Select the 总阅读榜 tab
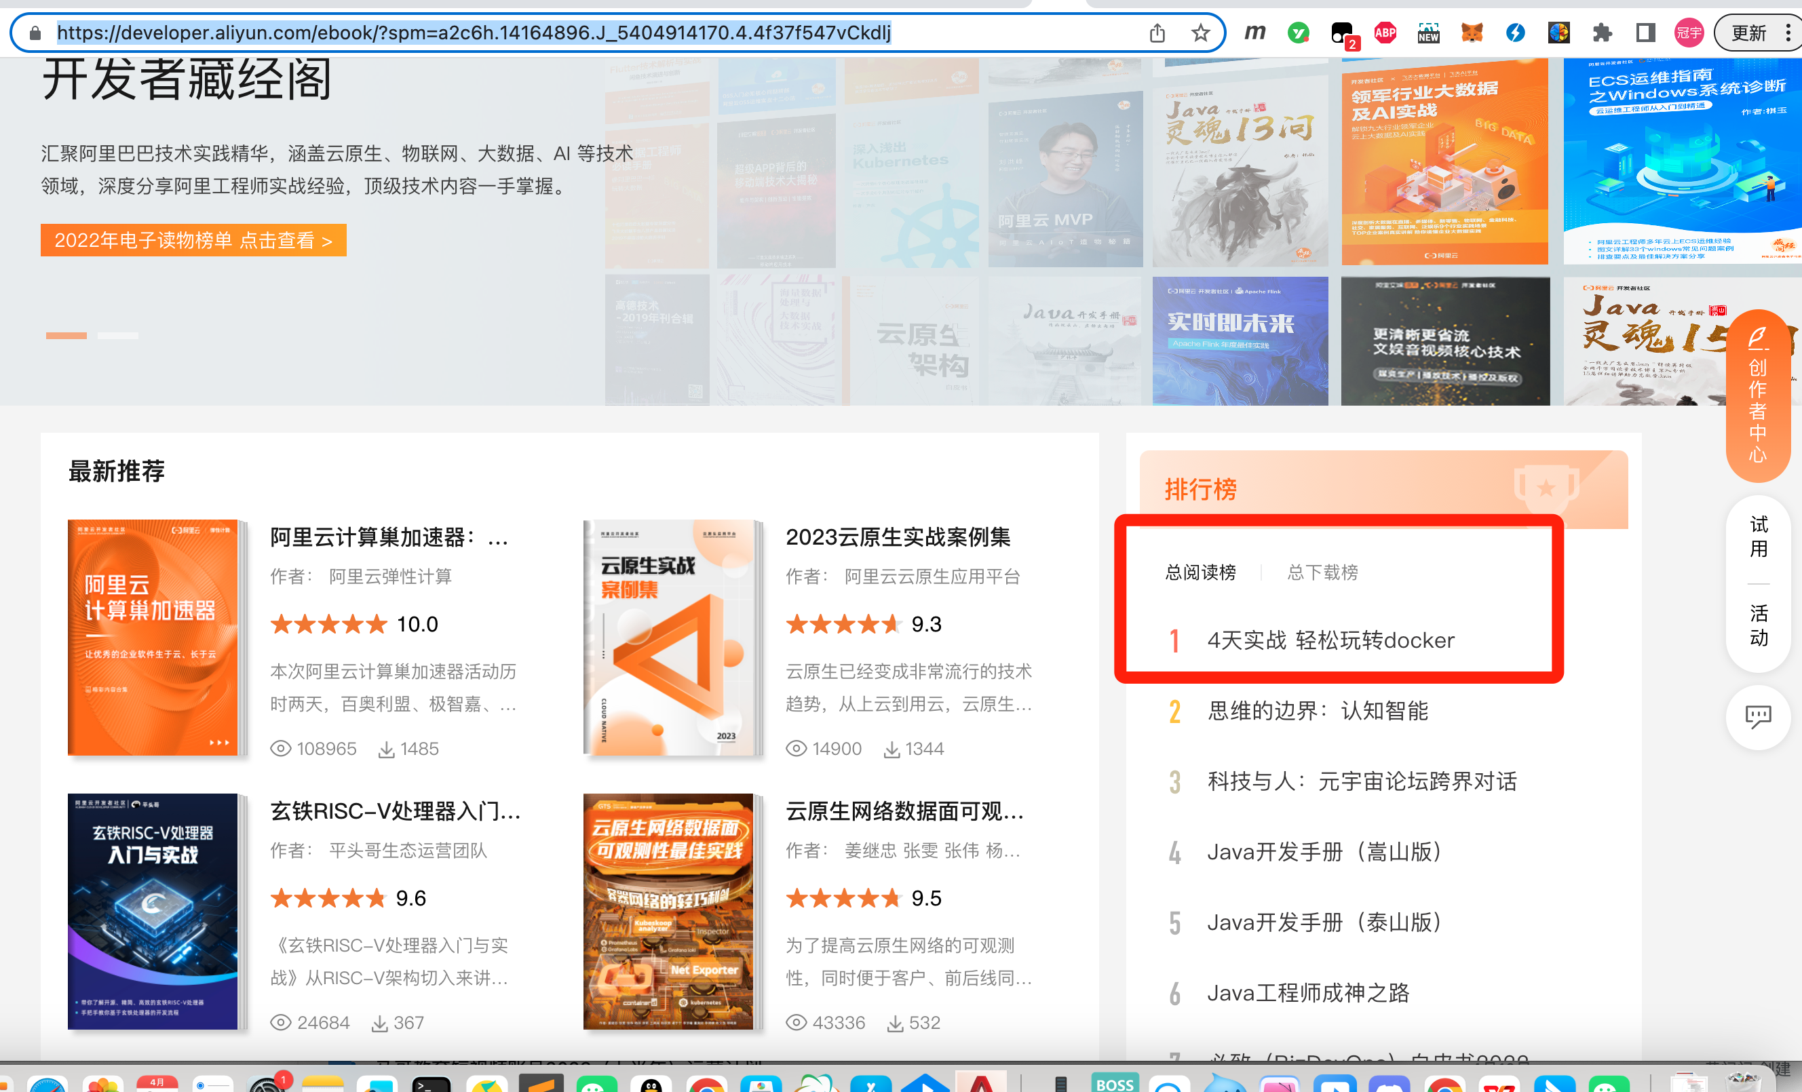The width and height of the screenshot is (1802, 1092). pyautogui.click(x=1200, y=572)
